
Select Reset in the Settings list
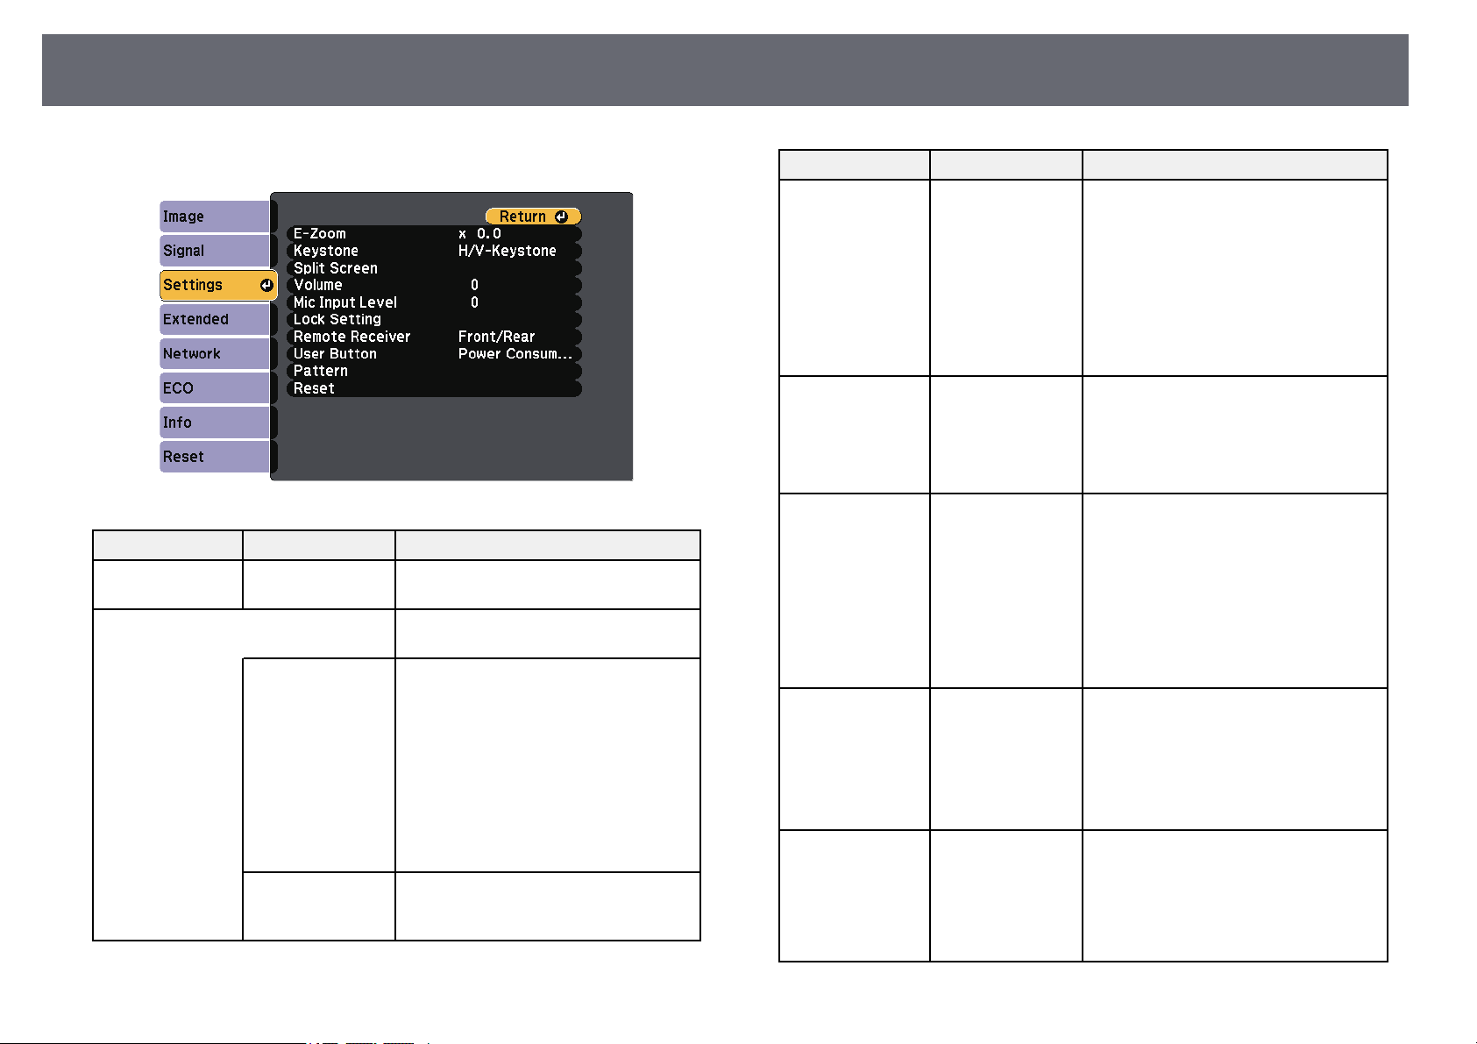point(434,388)
